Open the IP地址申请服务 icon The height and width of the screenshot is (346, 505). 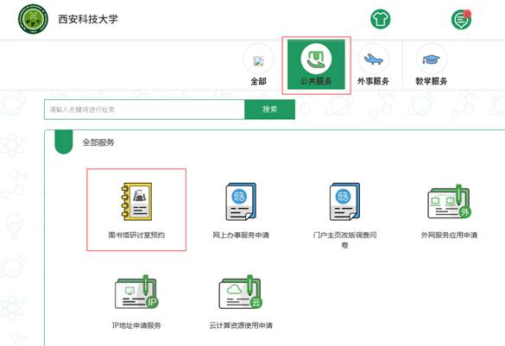pos(136,293)
